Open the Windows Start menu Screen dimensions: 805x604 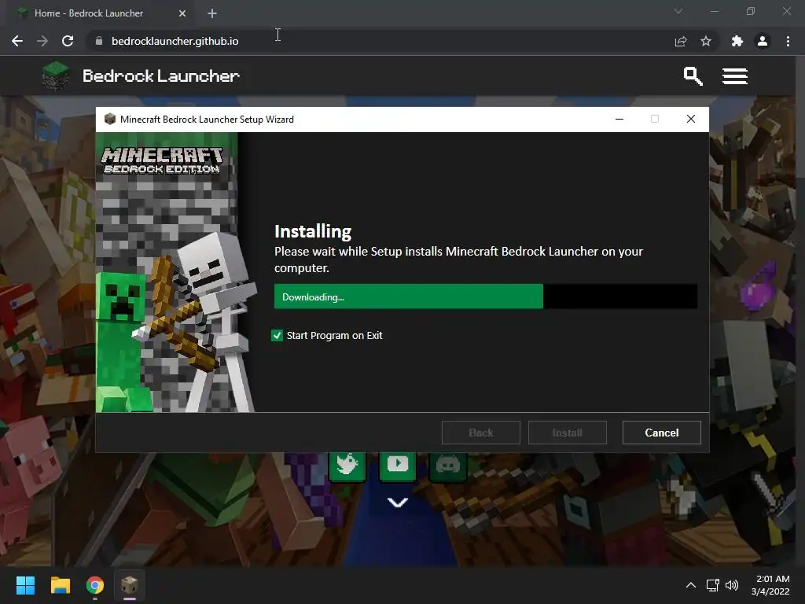(x=25, y=585)
